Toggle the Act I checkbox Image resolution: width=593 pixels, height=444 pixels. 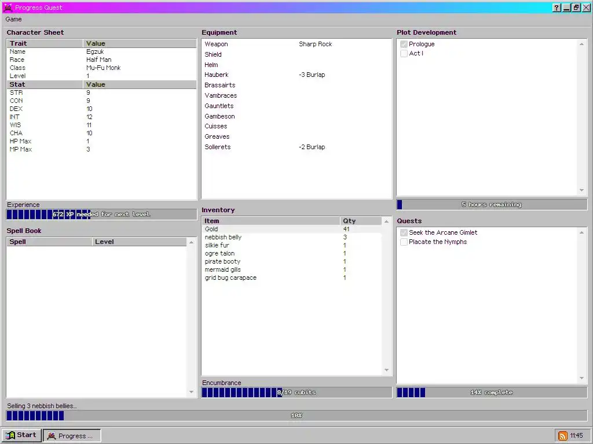404,53
